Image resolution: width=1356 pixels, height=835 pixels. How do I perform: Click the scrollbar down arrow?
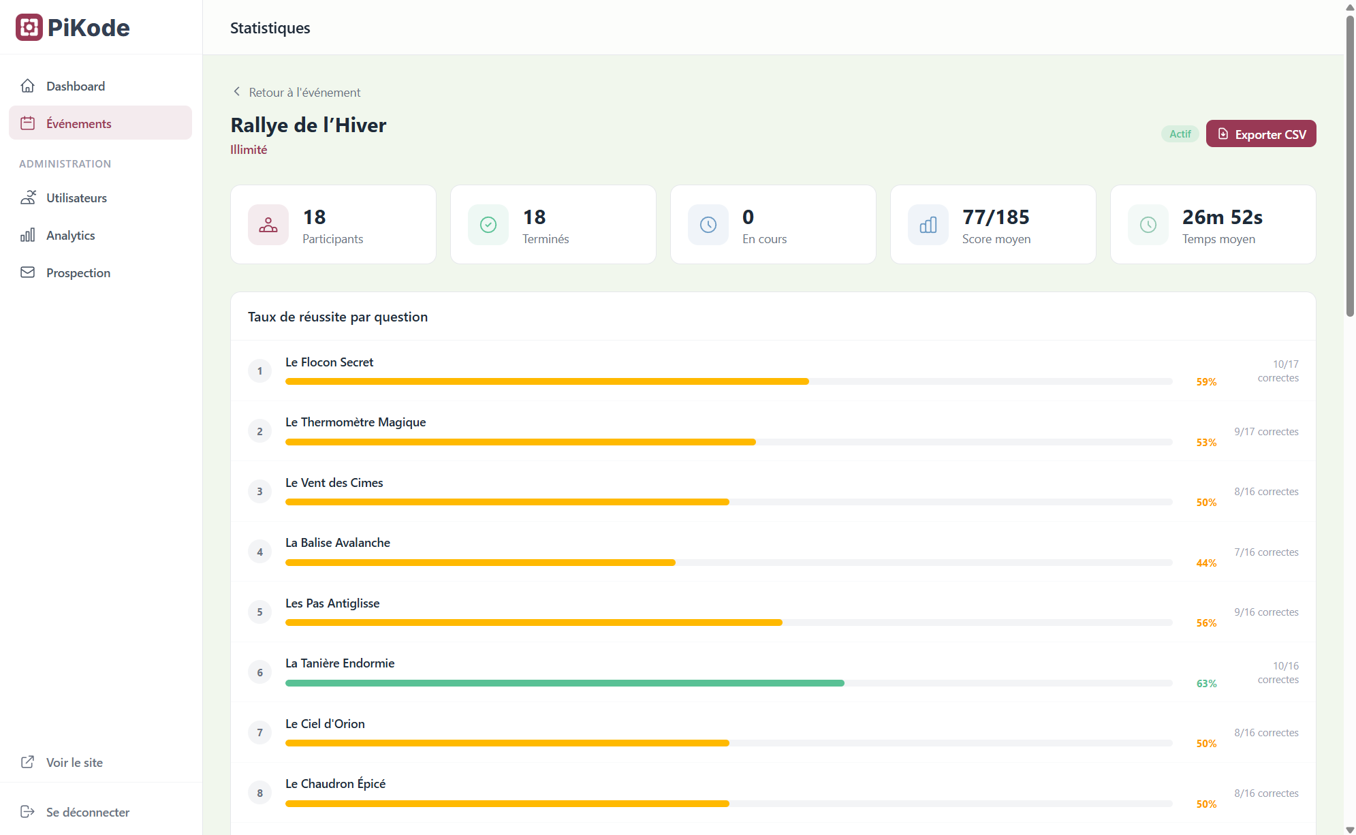pos(1350,829)
